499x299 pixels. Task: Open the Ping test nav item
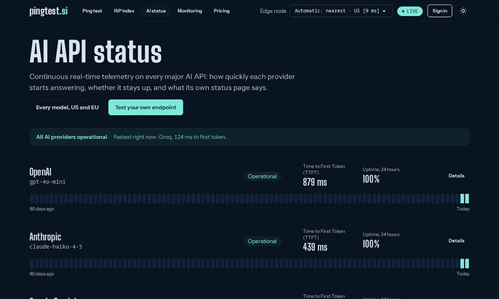point(92,11)
